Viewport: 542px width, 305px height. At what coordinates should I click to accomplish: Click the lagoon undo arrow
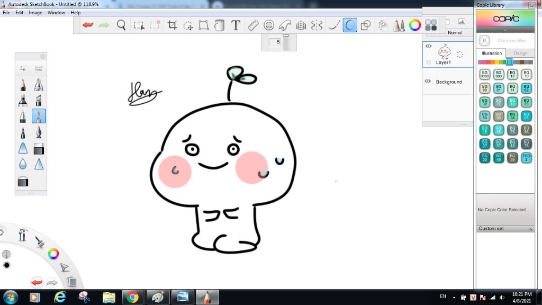point(37,282)
